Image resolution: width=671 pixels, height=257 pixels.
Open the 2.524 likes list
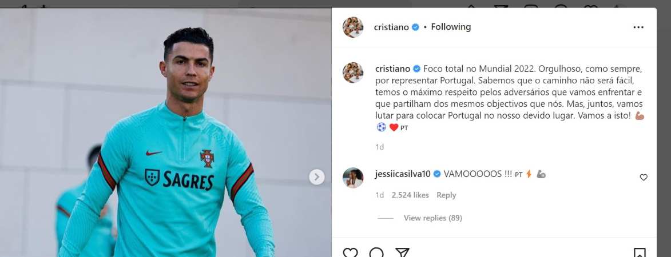[x=410, y=195]
